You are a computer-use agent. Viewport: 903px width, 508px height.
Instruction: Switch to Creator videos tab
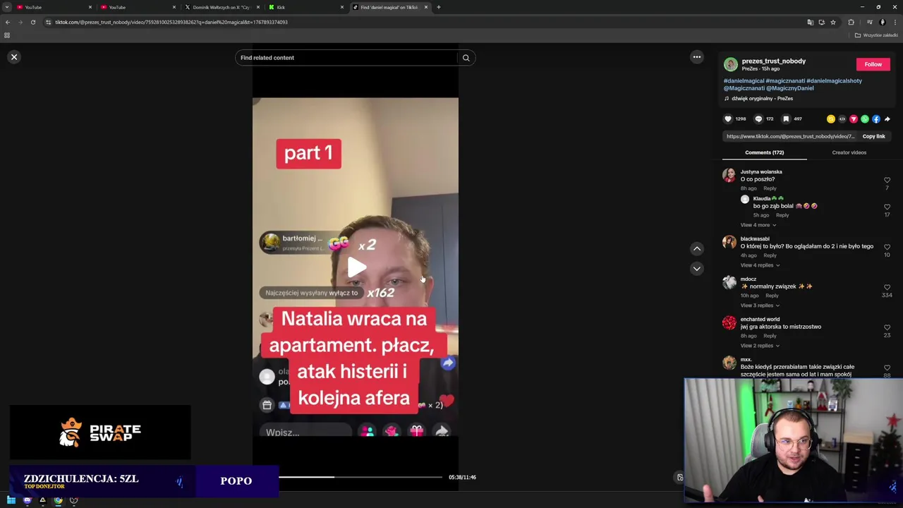tap(849, 152)
